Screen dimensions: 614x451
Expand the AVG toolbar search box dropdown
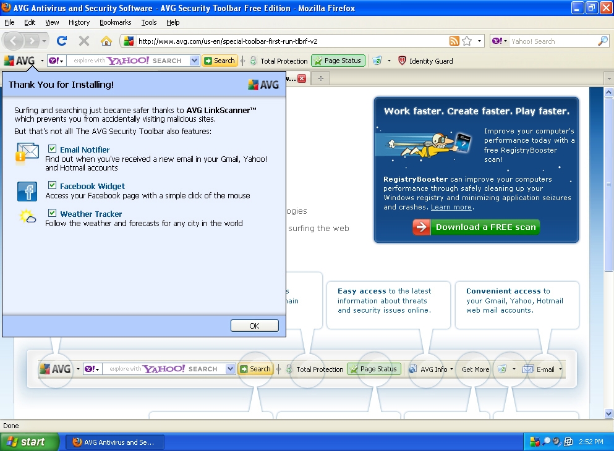point(194,61)
